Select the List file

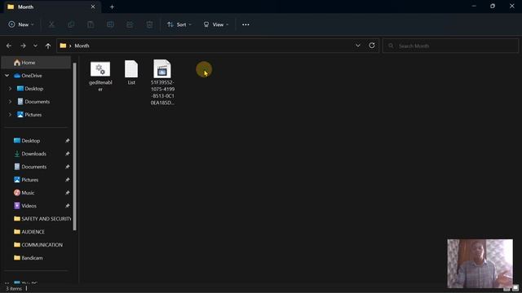[x=131, y=72]
